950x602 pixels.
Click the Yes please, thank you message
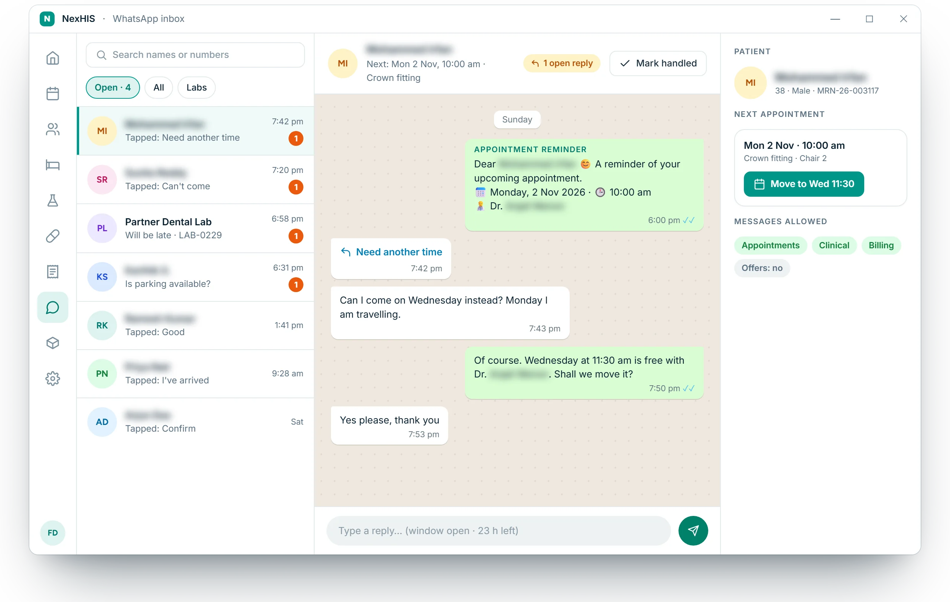tap(389, 425)
